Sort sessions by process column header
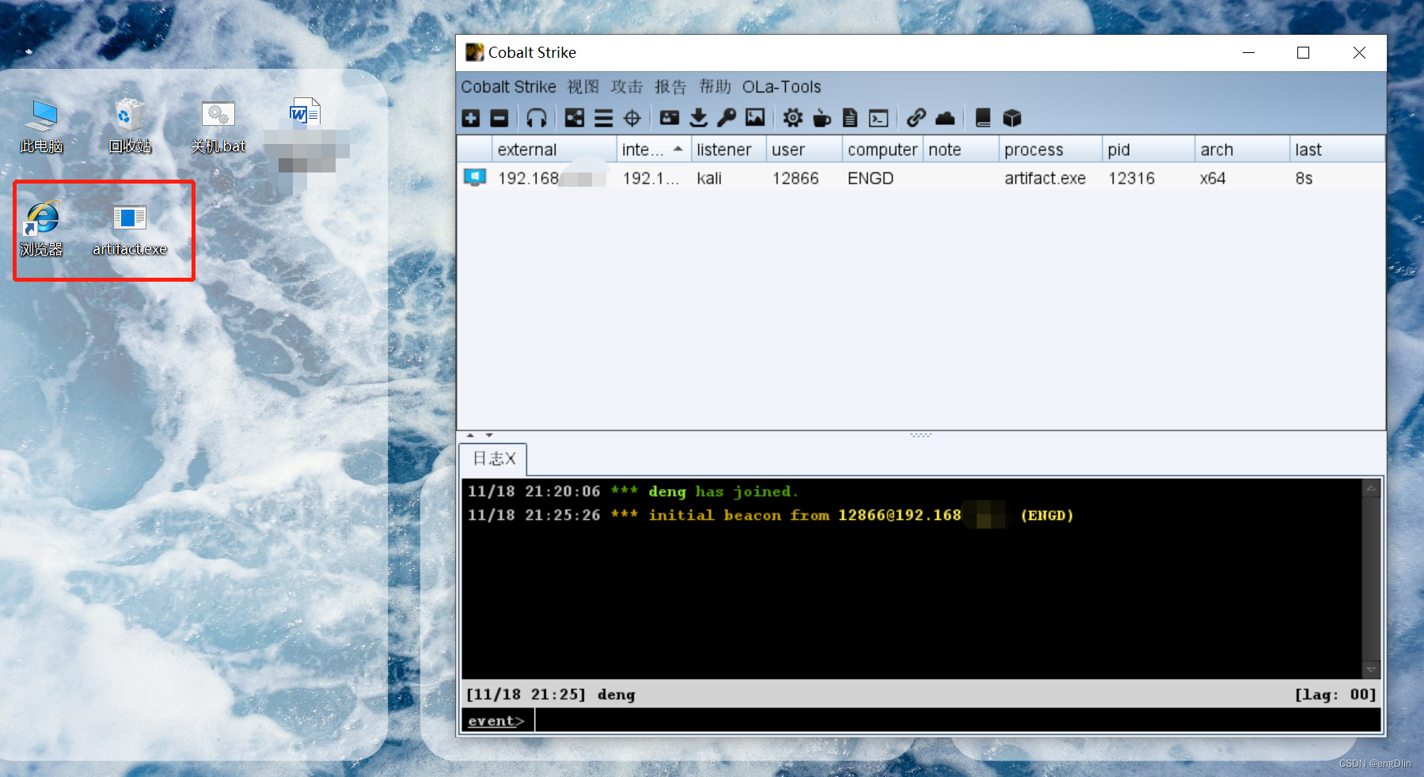 point(1050,150)
